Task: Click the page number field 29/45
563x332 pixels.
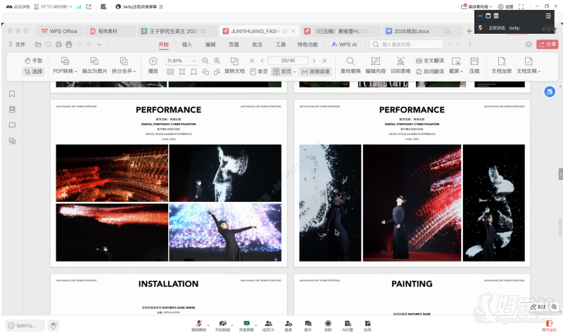Action: tap(288, 61)
